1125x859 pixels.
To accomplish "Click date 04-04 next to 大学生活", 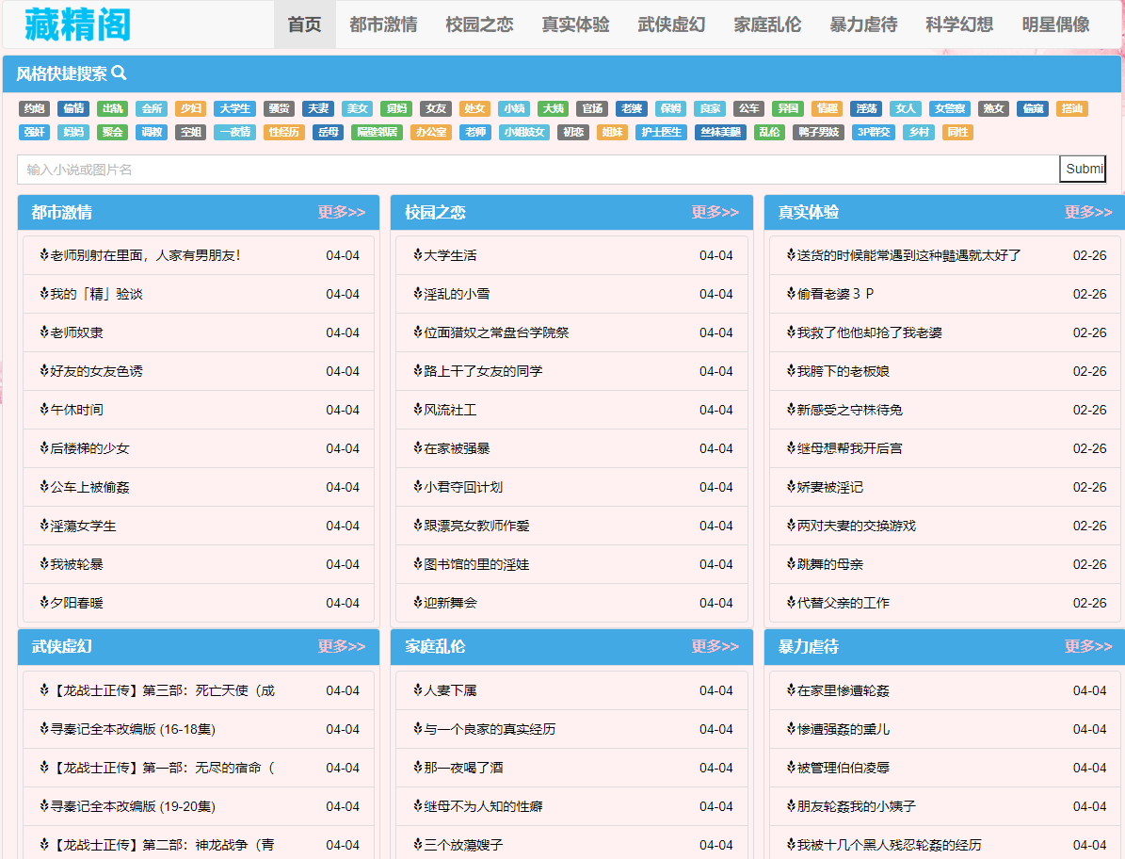I will point(716,255).
